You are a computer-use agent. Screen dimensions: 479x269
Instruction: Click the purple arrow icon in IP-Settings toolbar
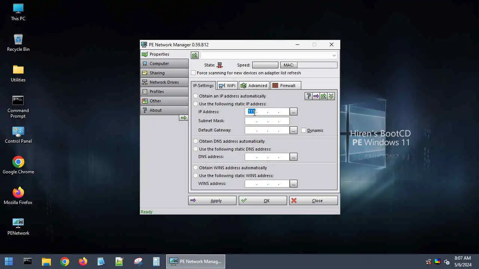316,96
